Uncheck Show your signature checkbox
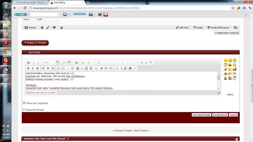This screenshot has height=142, width=253. click(24, 103)
